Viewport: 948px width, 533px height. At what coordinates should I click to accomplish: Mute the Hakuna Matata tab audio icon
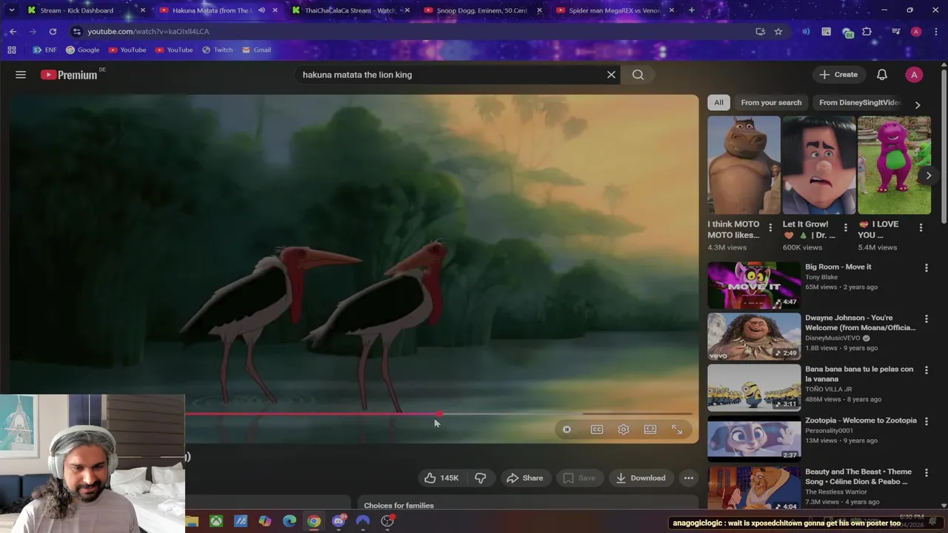pyautogui.click(x=261, y=10)
